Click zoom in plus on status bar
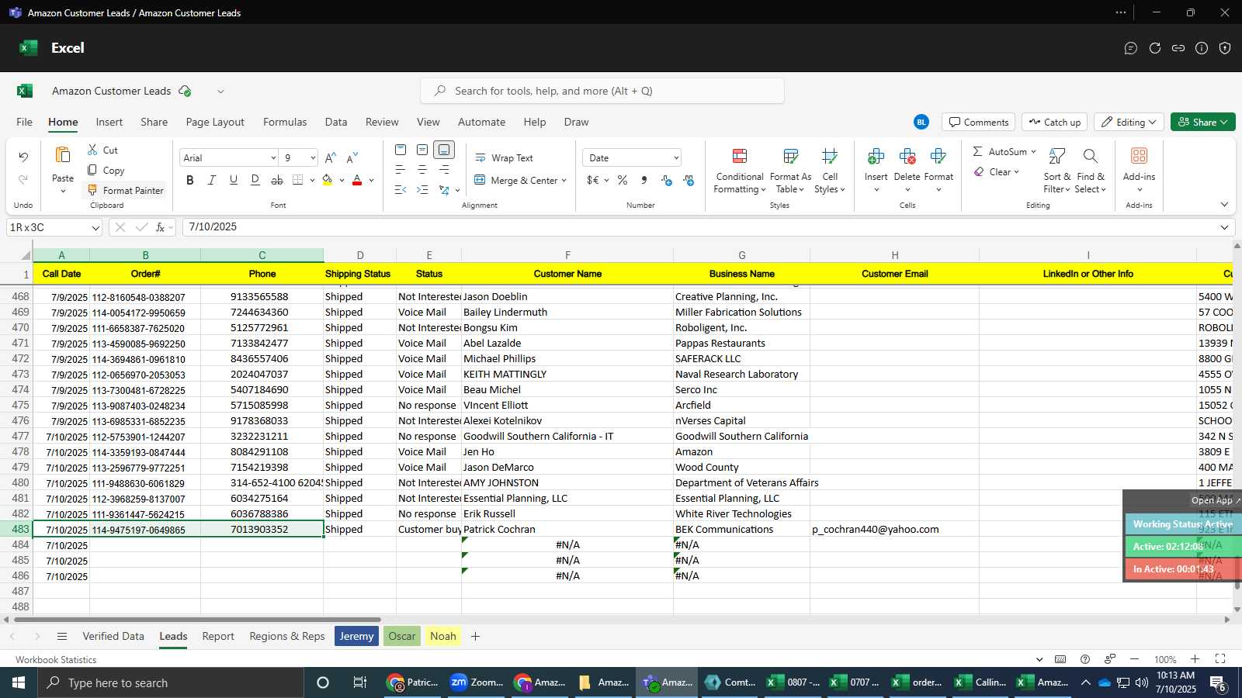Screen dimensions: 1242x698 pyautogui.click(x=1195, y=659)
